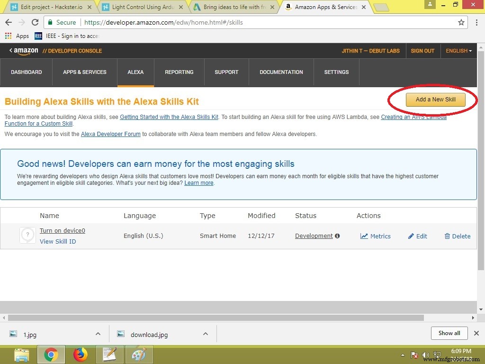Open the Alexa Developer Forum link
This screenshot has width=485, height=364.
(111, 134)
